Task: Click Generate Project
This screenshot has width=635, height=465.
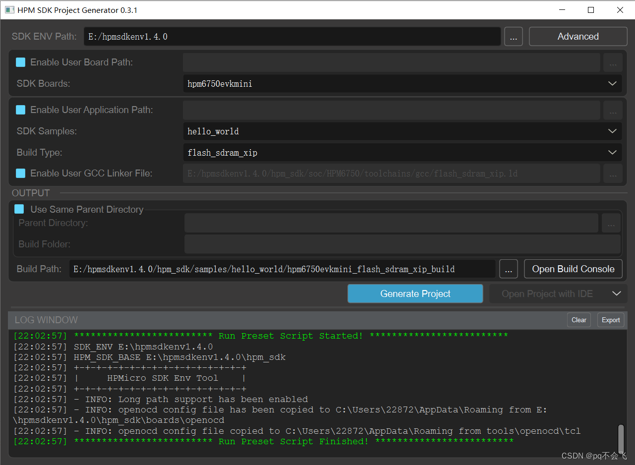Action: tap(415, 293)
